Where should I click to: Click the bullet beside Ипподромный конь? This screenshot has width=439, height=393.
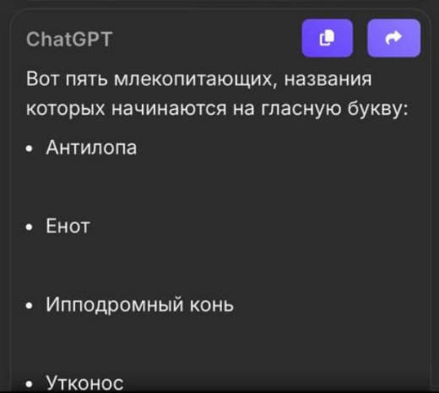click(29, 305)
